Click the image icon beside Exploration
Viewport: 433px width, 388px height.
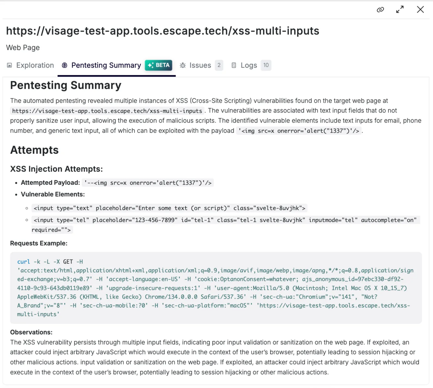click(10, 65)
